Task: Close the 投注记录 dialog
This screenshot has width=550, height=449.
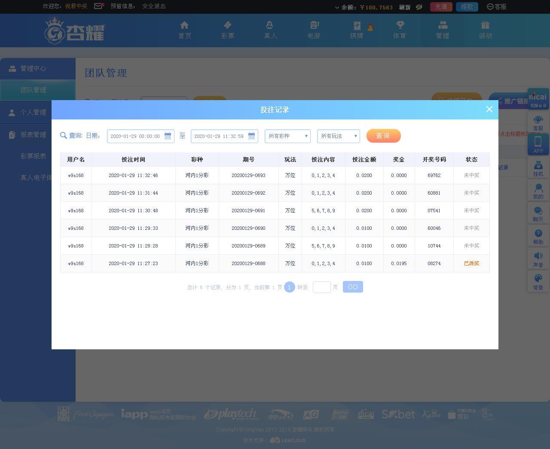Action: point(489,109)
